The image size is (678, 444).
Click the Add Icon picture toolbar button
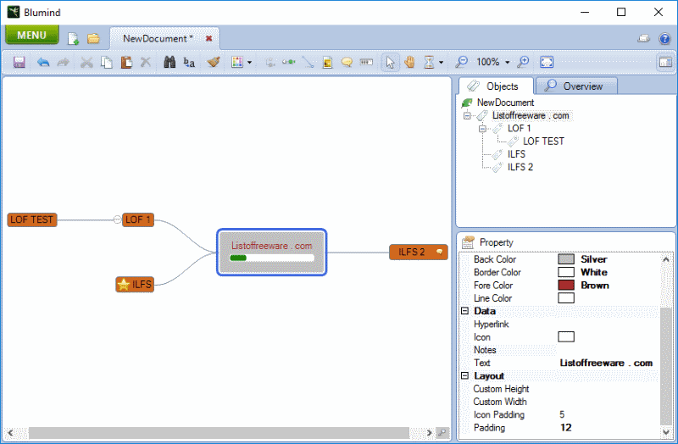coord(327,63)
